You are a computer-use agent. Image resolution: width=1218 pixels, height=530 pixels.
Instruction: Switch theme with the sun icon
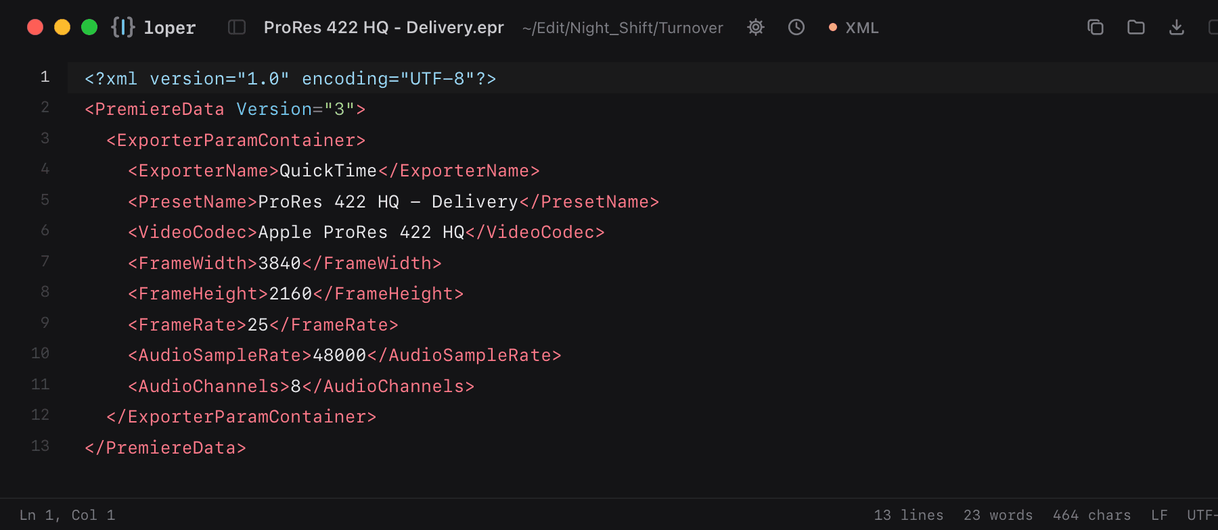(x=756, y=27)
